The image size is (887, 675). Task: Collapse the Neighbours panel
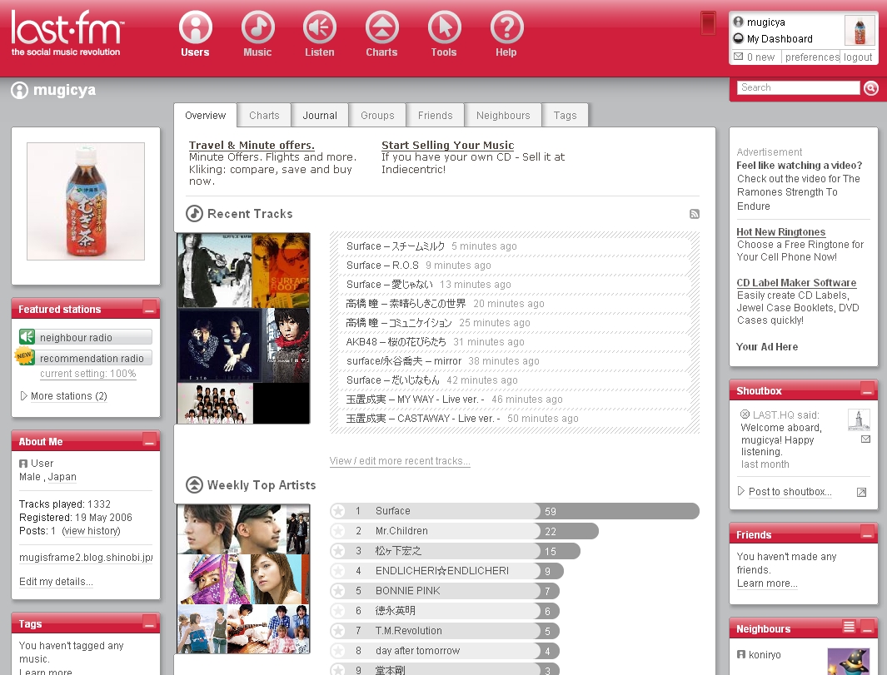867,628
